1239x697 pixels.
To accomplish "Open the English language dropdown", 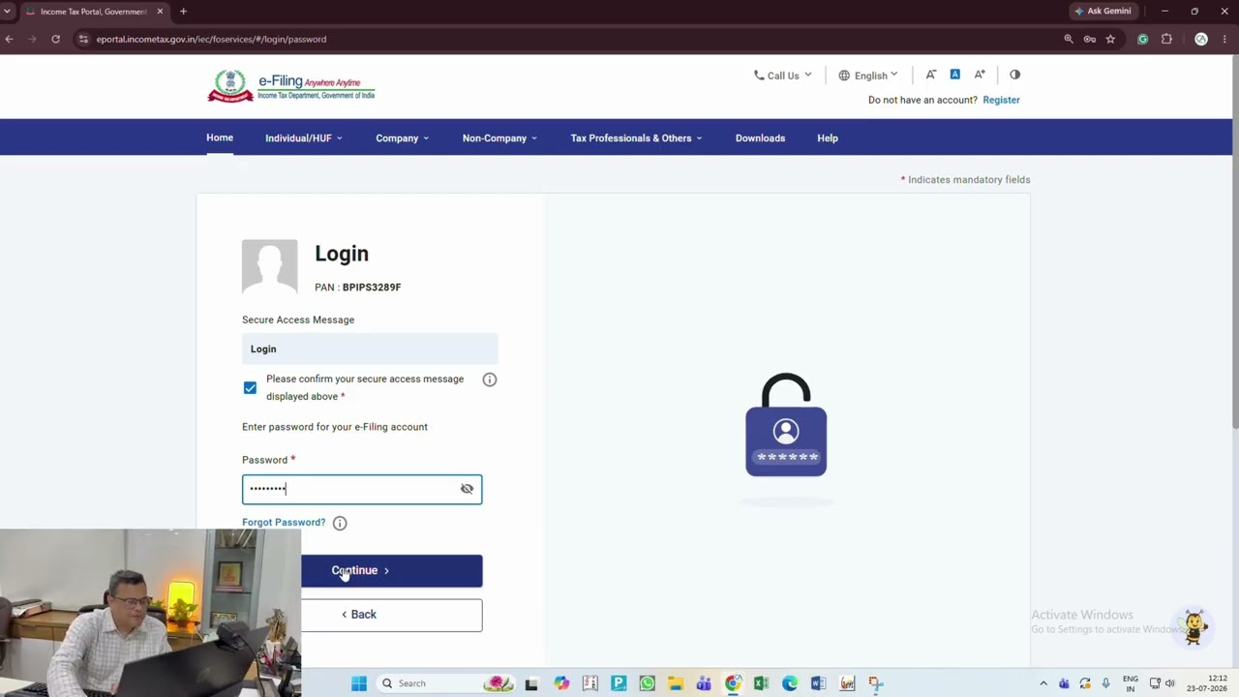I will pos(868,76).
